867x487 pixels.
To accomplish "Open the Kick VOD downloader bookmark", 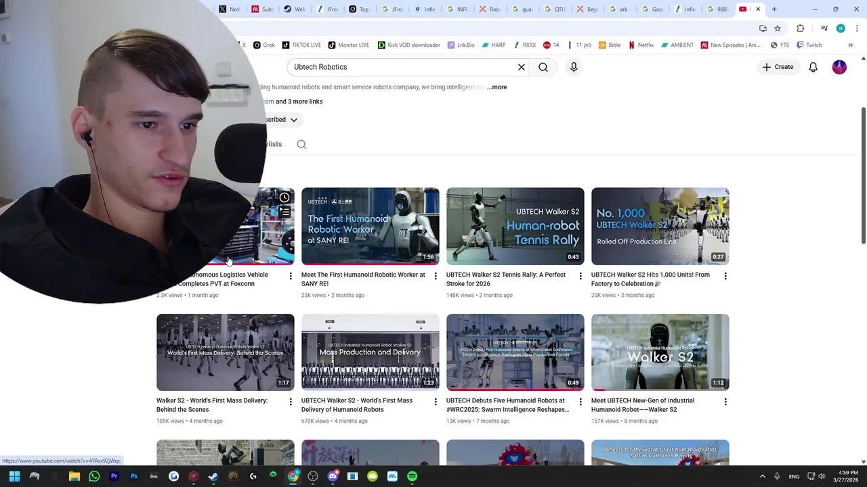I will pos(409,45).
